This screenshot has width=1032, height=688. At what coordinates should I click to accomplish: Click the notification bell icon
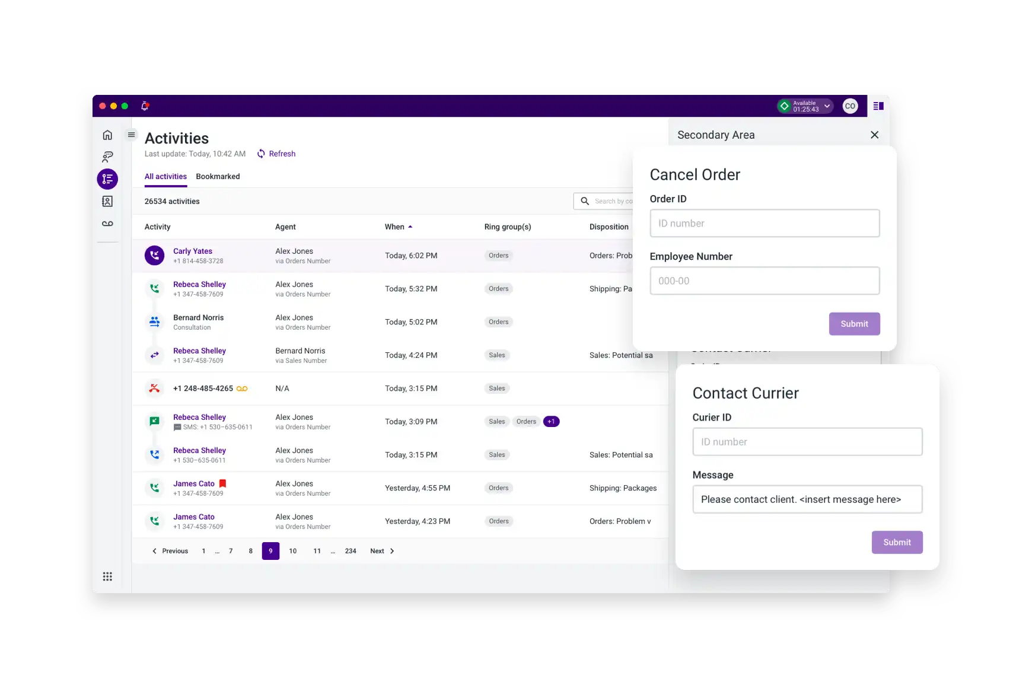pyautogui.click(x=145, y=106)
